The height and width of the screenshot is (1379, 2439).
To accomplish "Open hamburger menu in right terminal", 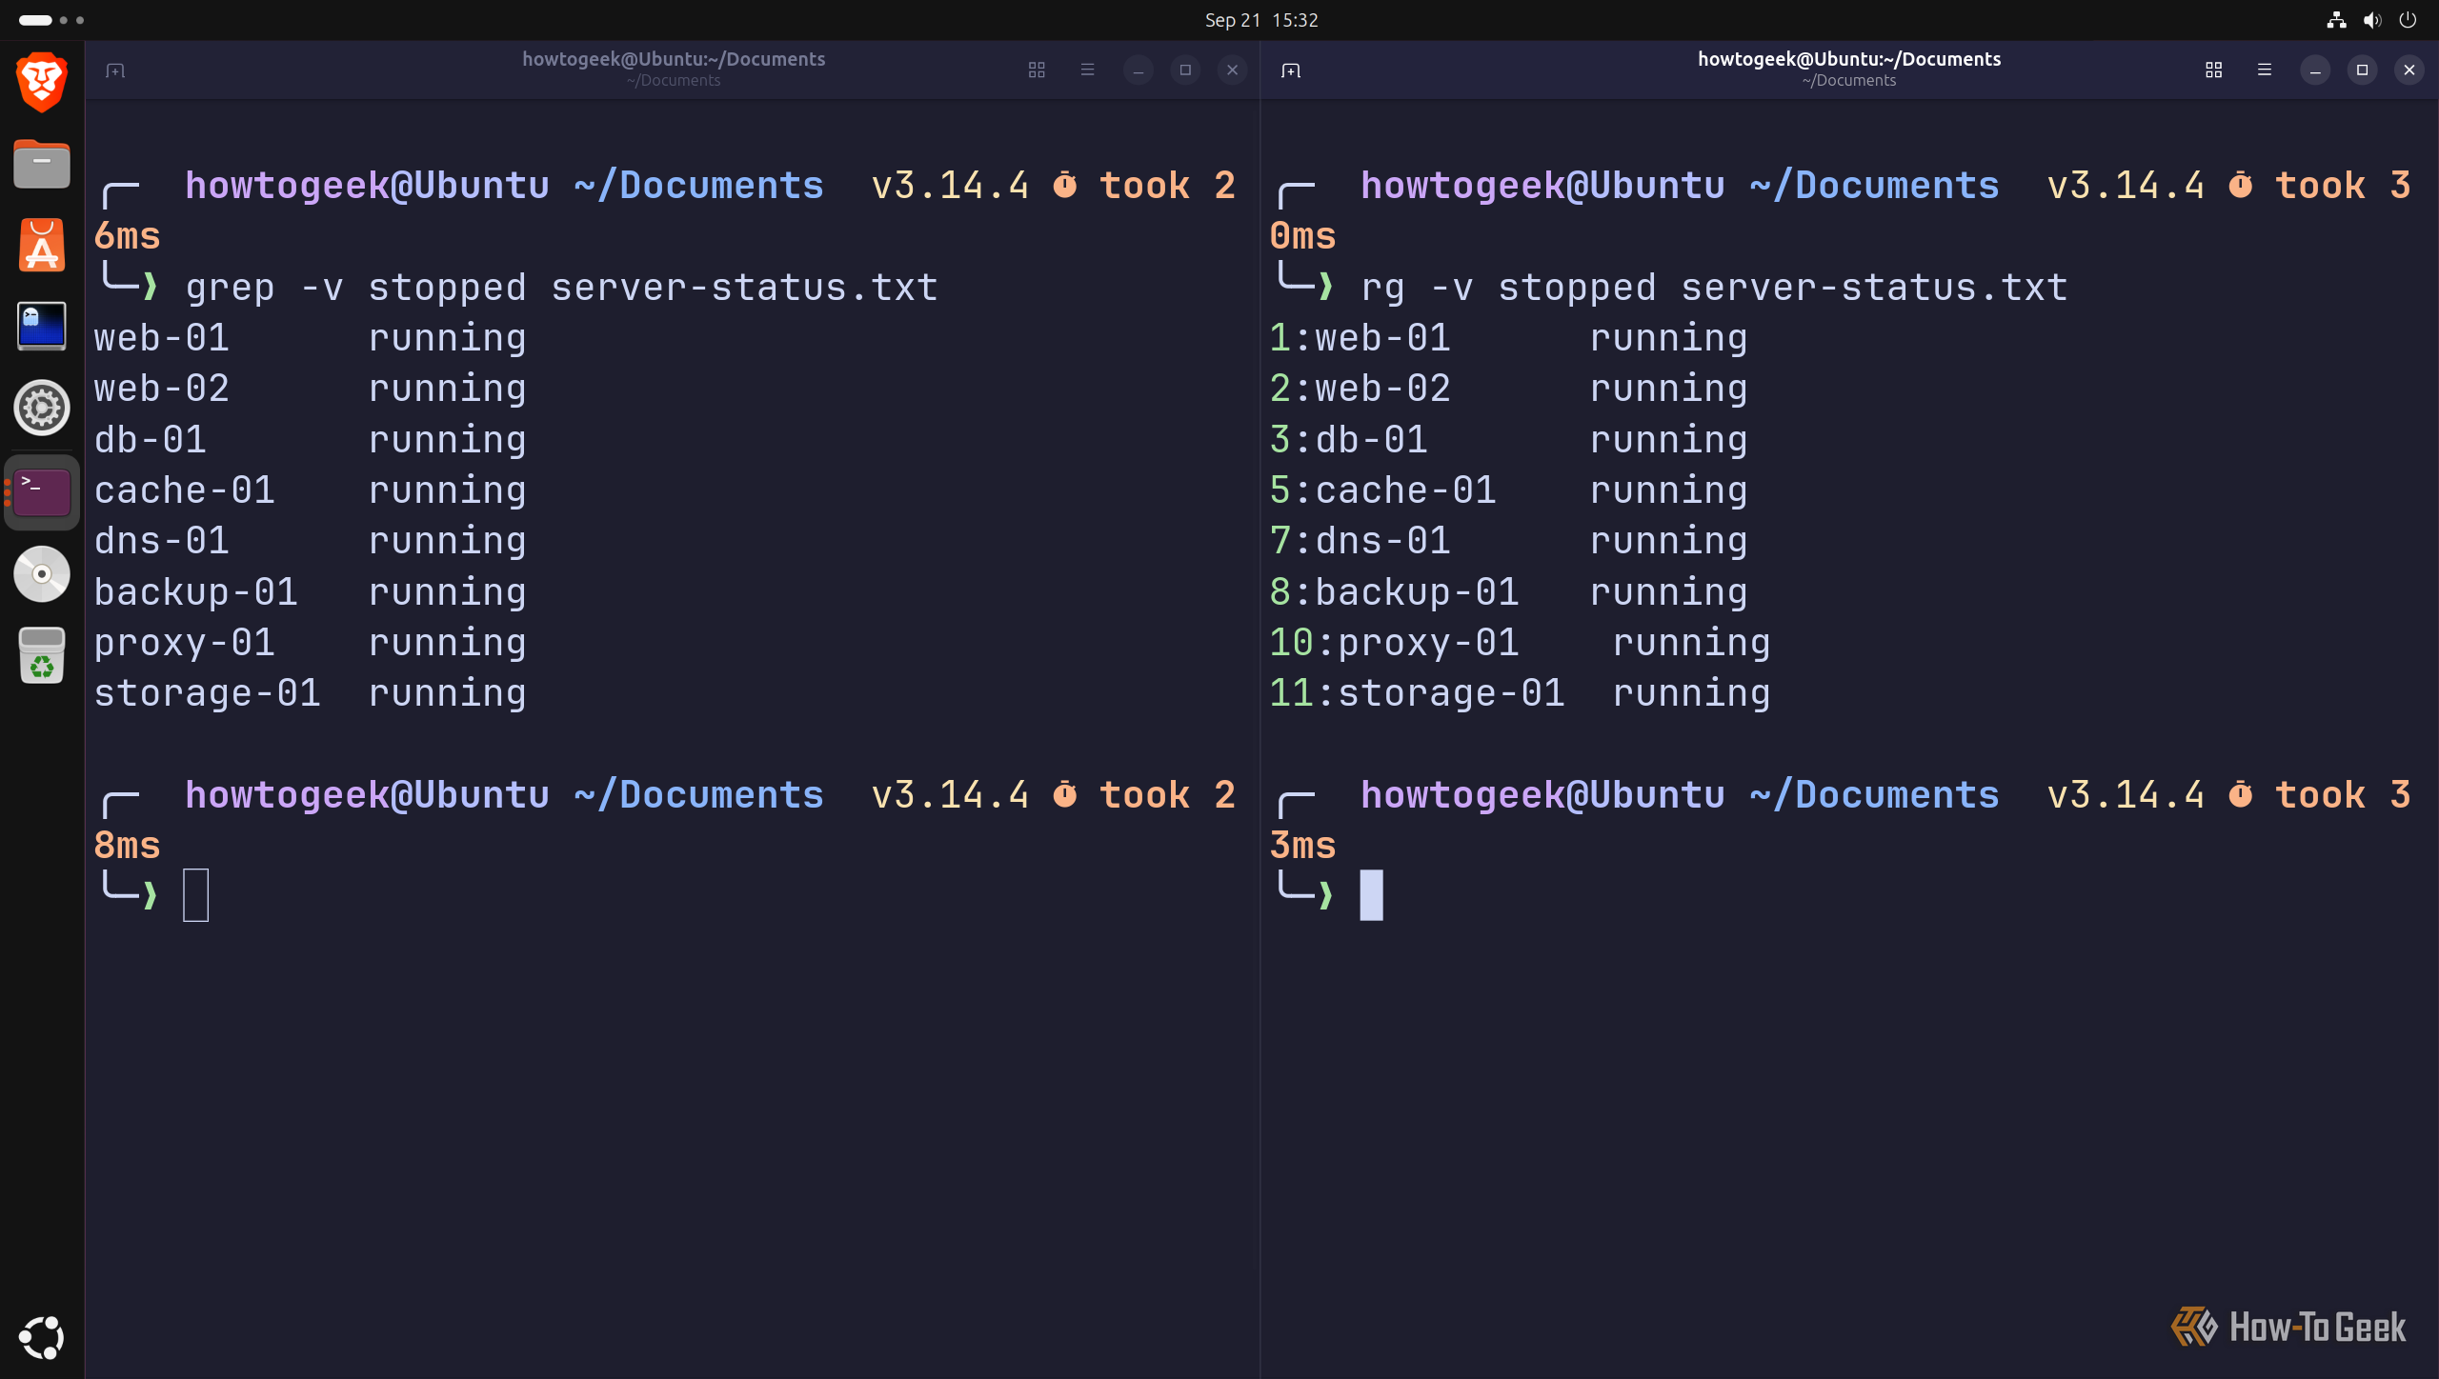I will tap(2264, 70).
